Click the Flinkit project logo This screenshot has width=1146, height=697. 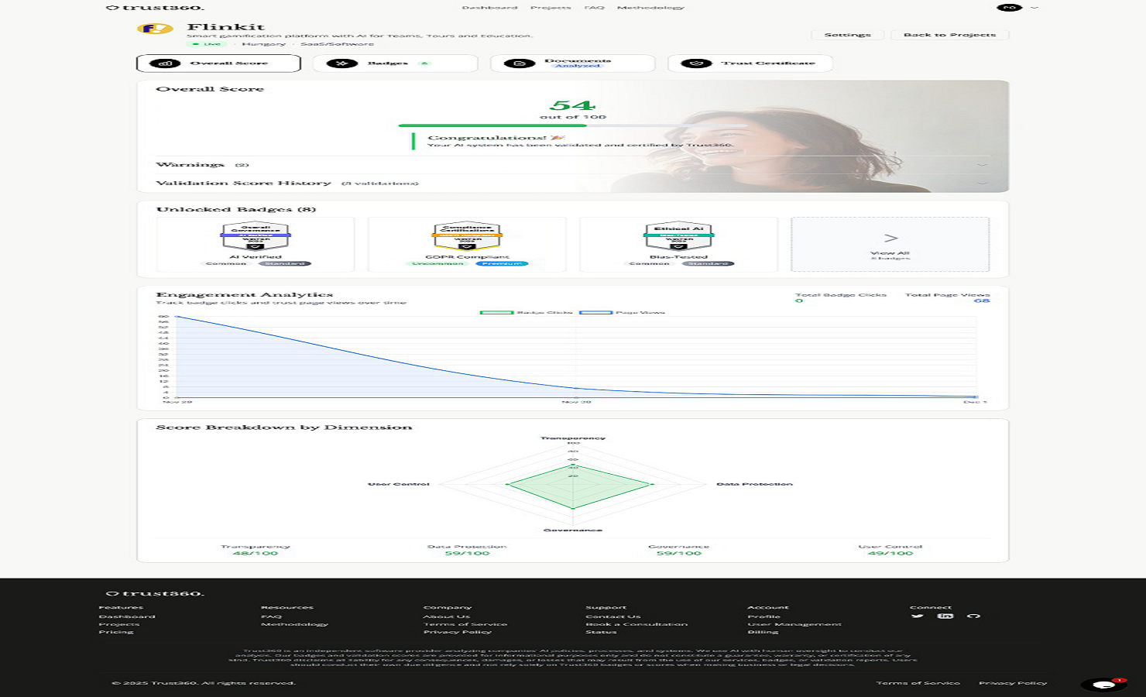coord(155,29)
